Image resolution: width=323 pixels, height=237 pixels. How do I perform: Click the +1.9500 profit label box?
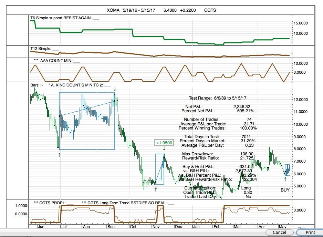[x=164, y=143]
